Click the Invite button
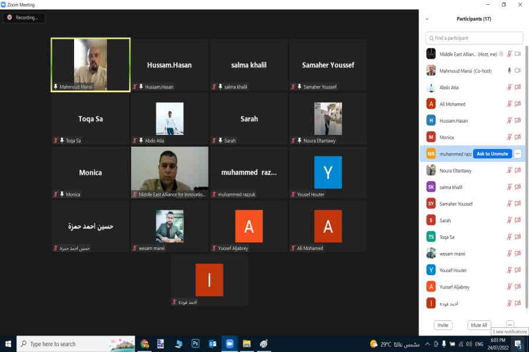Viewport: 529px width, 352px height. (443, 325)
